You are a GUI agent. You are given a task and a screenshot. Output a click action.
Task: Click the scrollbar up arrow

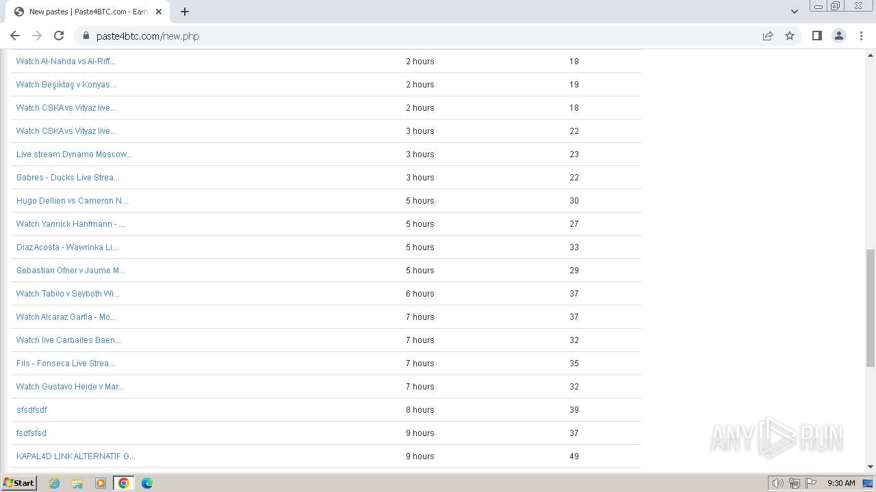(x=871, y=54)
